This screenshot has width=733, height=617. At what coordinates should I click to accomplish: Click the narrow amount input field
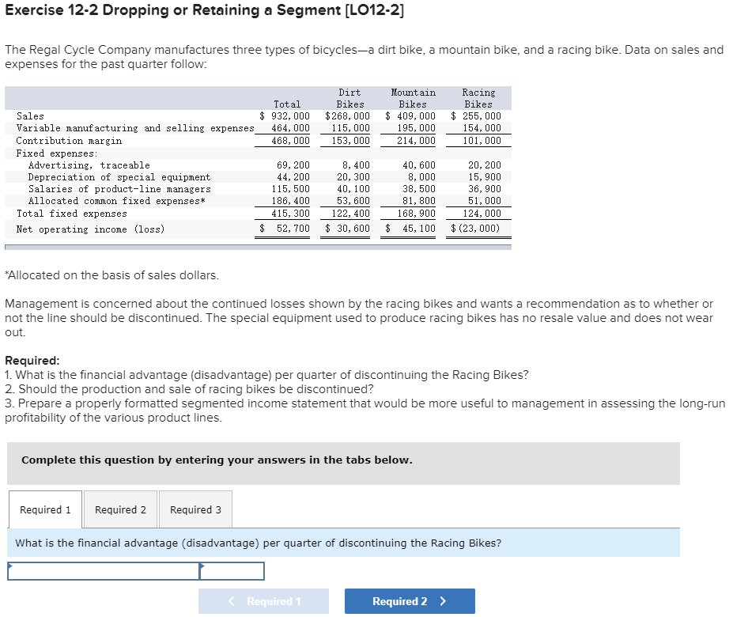coord(232,571)
